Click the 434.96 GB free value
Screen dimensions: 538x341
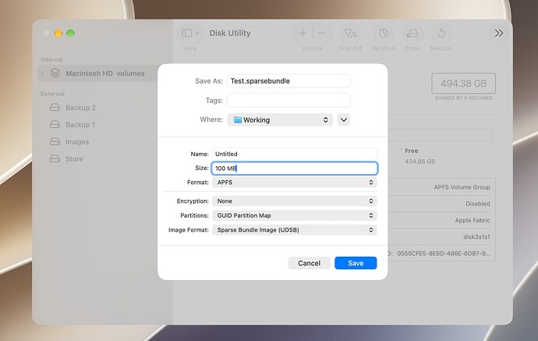click(x=420, y=162)
